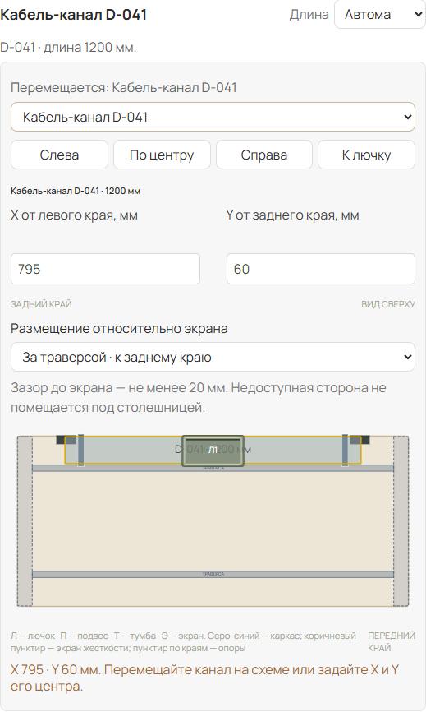Select left support leg on diagram
This screenshot has width=426, height=712.
pyautogui.click(x=25, y=520)
